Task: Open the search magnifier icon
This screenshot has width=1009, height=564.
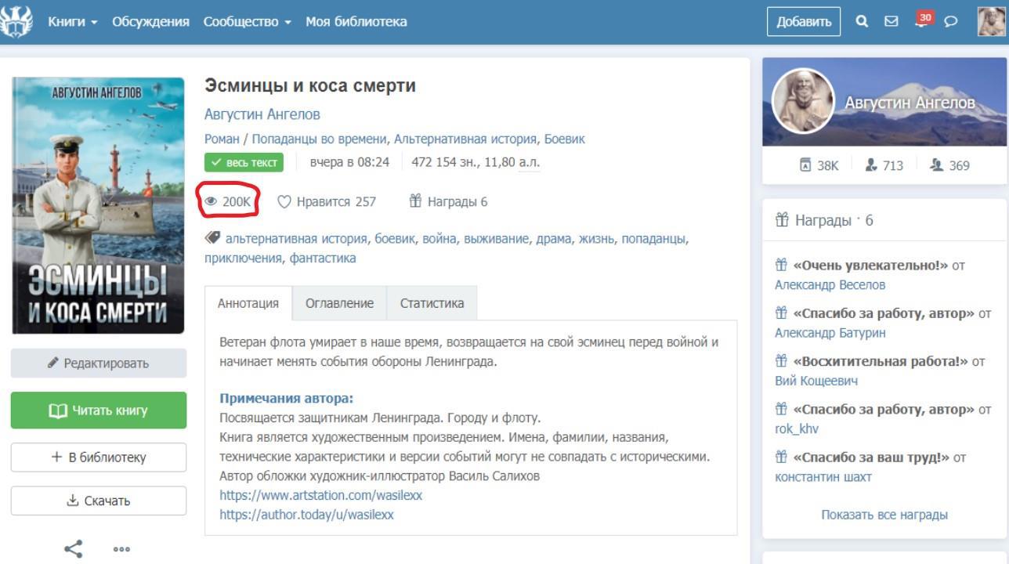Action: [862, 21]
